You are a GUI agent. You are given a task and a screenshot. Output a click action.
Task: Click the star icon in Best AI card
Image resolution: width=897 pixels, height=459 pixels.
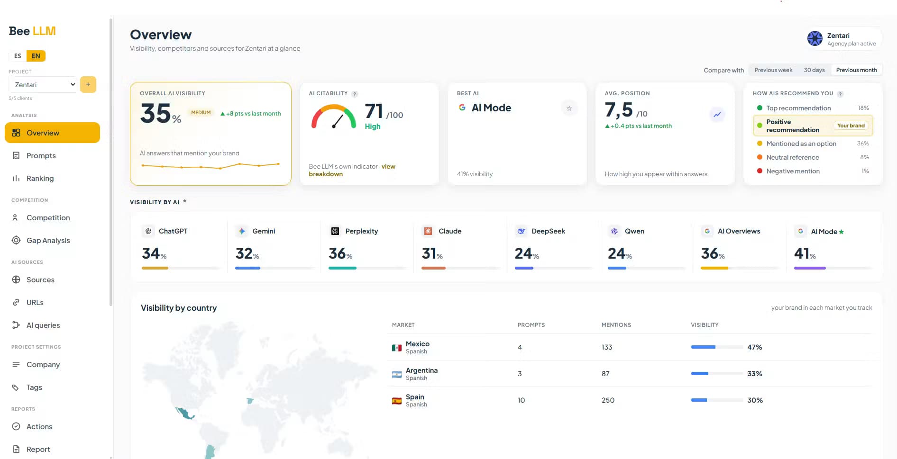tap(569, 108)
